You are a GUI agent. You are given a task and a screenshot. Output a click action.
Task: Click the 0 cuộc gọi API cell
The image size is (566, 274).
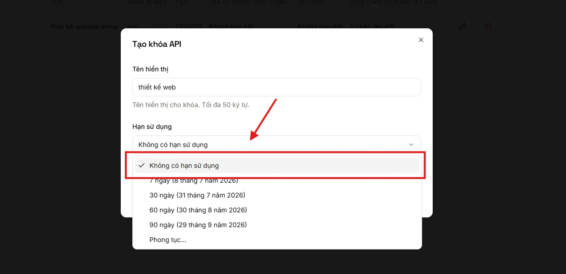372,26
